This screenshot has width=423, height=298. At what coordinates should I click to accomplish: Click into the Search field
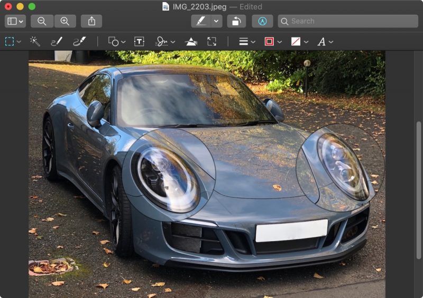[346, 21]
